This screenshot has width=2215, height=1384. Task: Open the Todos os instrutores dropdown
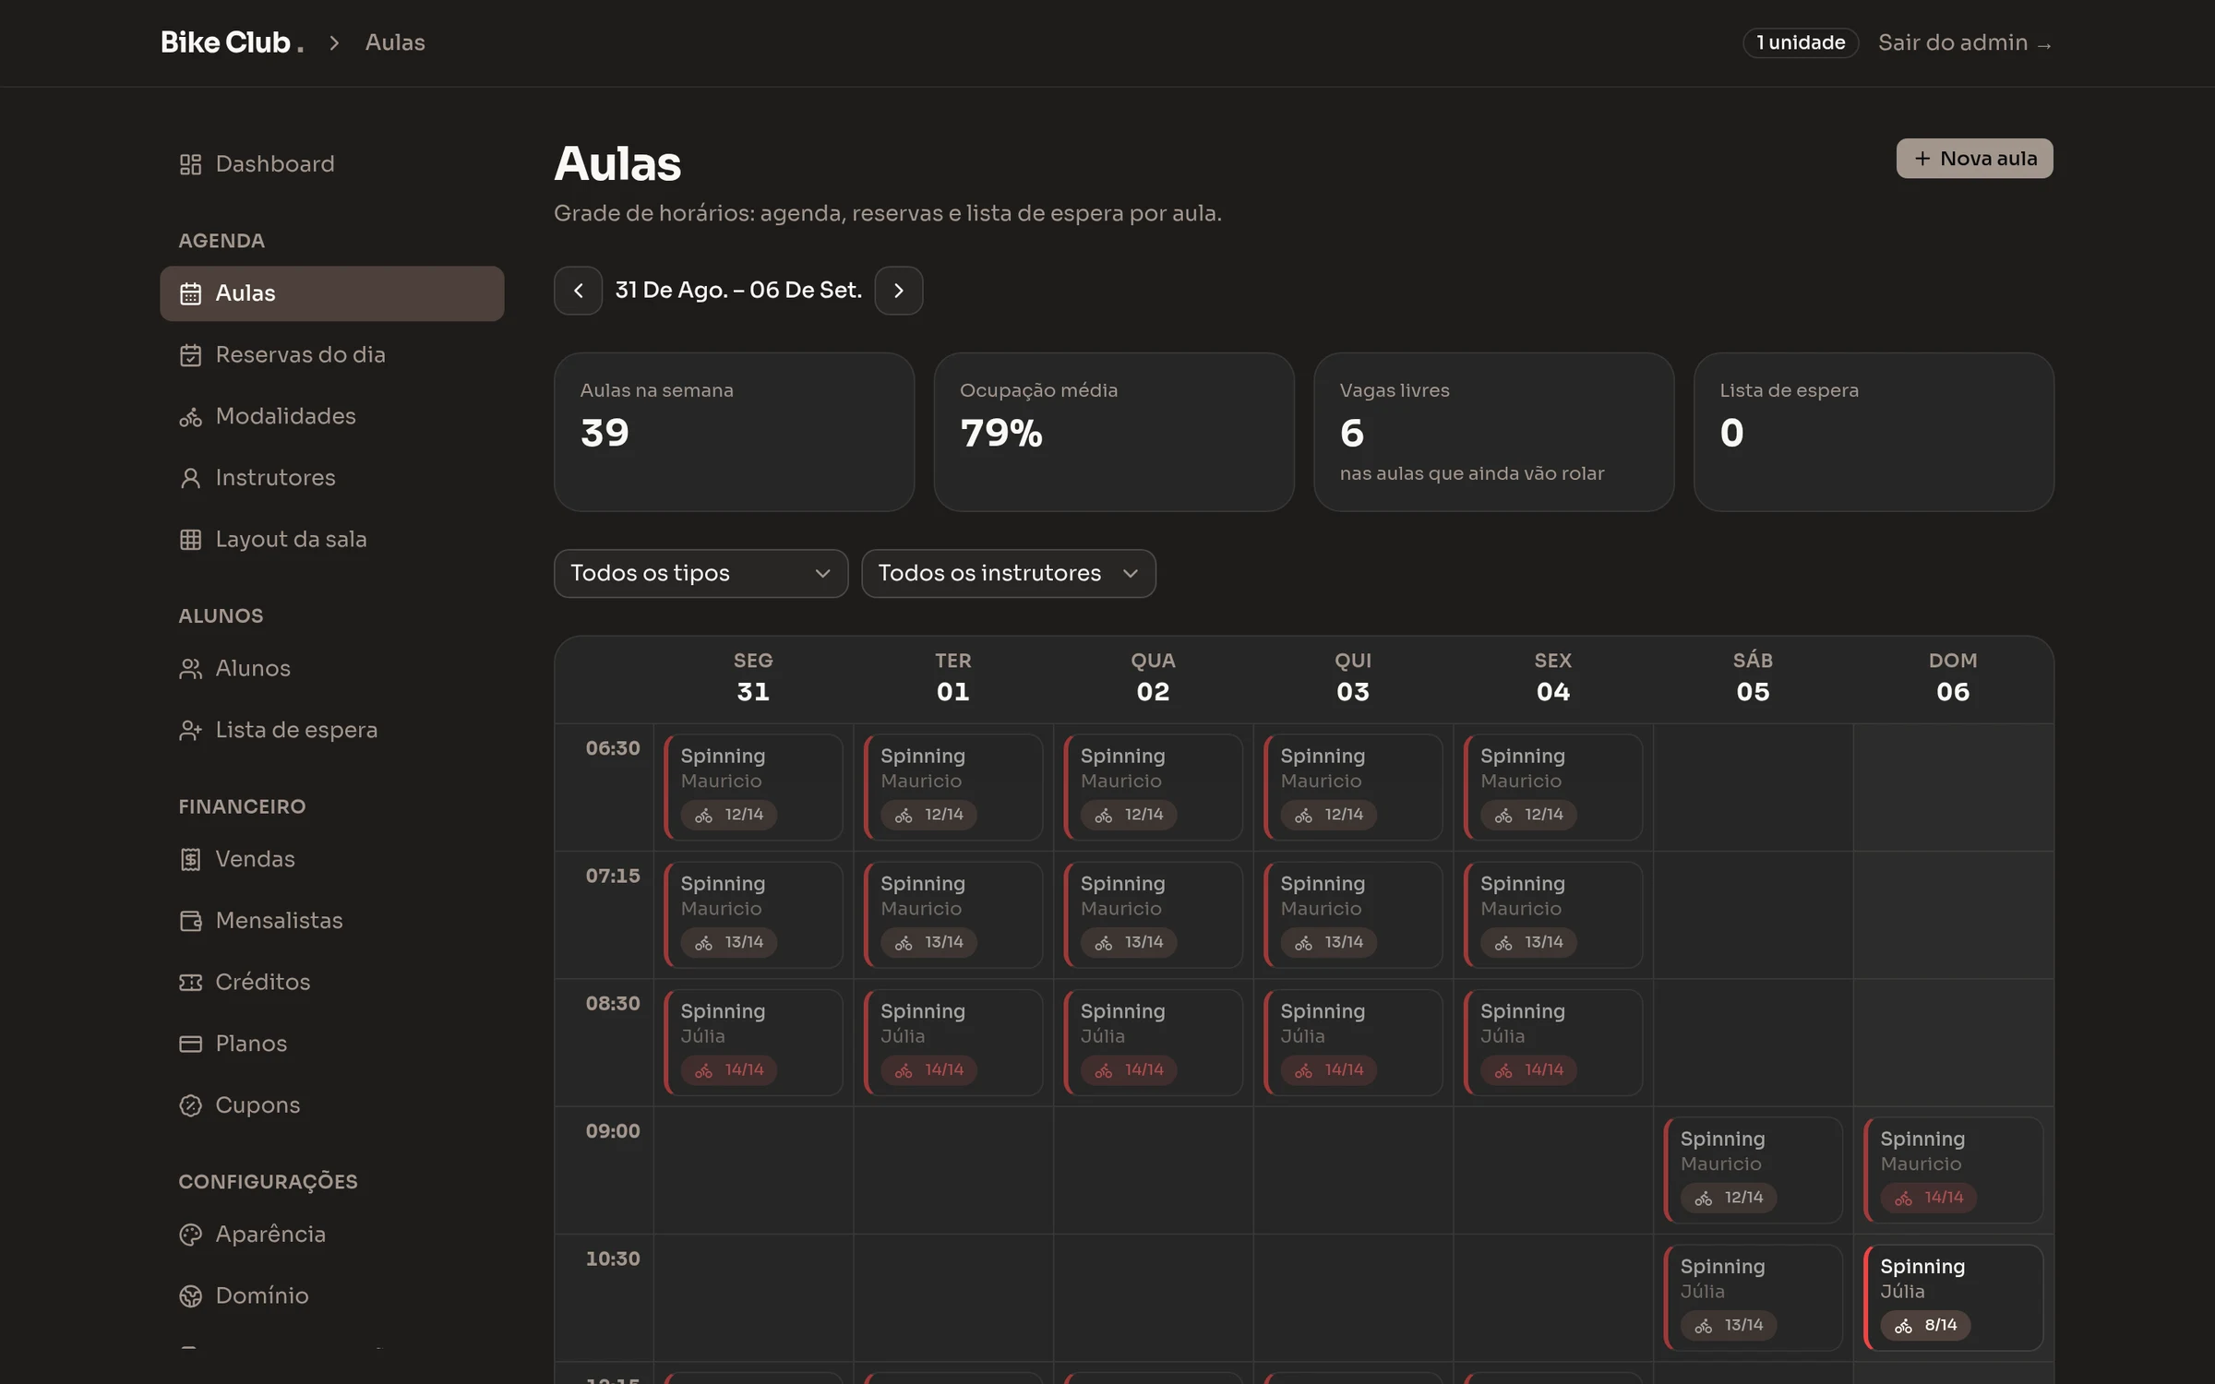point(1008,574)
